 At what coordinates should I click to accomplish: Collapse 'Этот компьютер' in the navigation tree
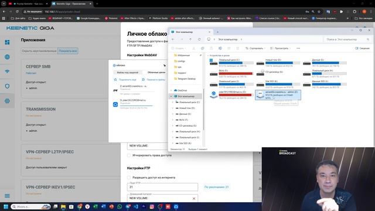171,96
